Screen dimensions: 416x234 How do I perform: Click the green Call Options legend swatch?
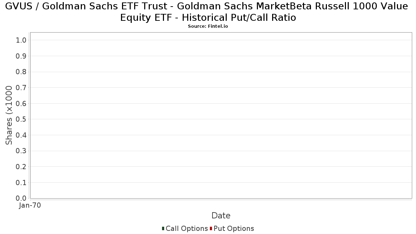[163, 228]
